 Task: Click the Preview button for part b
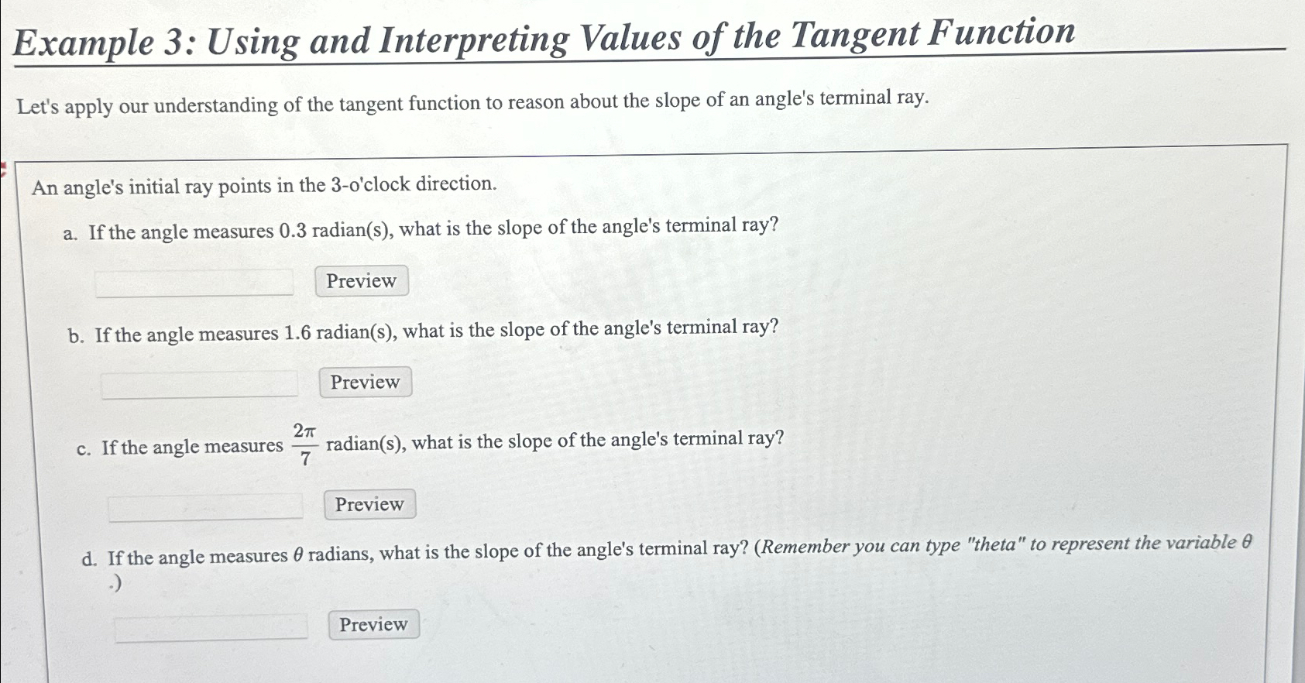pyautogui.click(x=365, y=382)
